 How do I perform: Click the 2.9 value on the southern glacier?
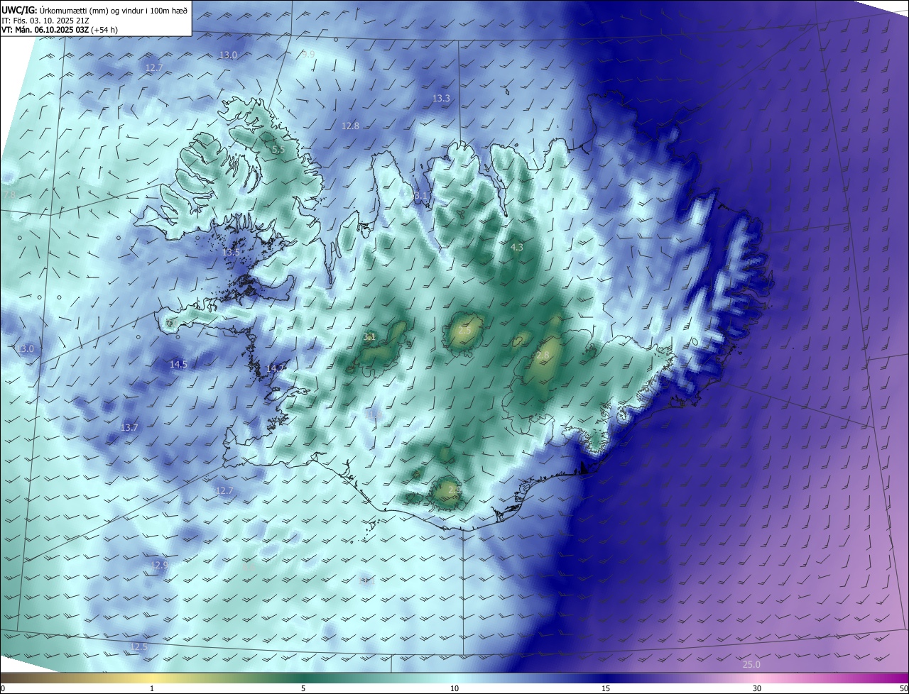point(455,490)
